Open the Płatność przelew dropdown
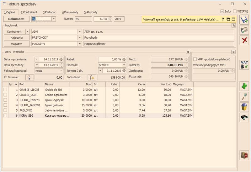 tap(124, 65)
